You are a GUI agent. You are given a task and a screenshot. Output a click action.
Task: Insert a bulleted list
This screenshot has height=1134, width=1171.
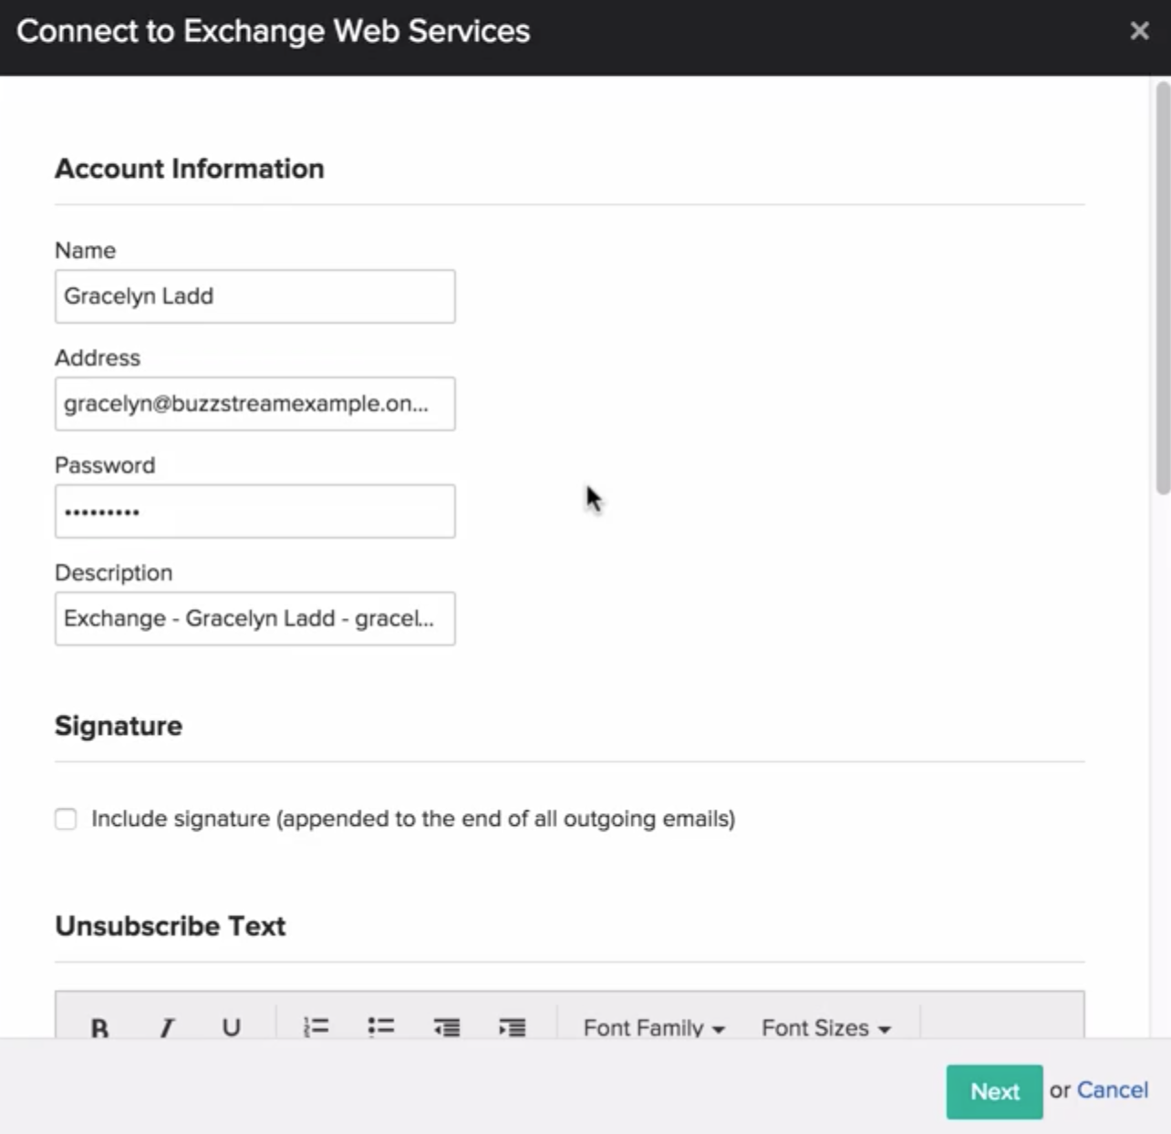[x=381, y=1027]
